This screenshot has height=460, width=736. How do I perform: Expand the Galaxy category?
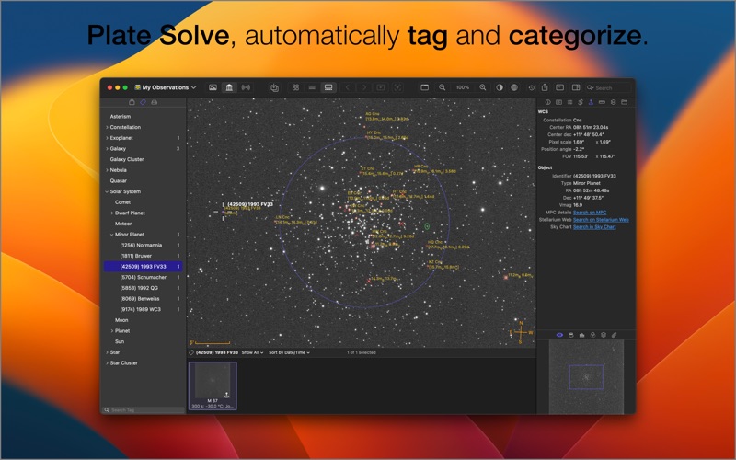point(107,149)
